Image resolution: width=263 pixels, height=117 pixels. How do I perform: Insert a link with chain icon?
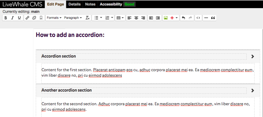pyautogui.click(x=27, y=18)
